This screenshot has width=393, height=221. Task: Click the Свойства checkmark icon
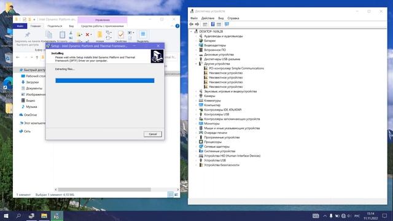point(121,34)
